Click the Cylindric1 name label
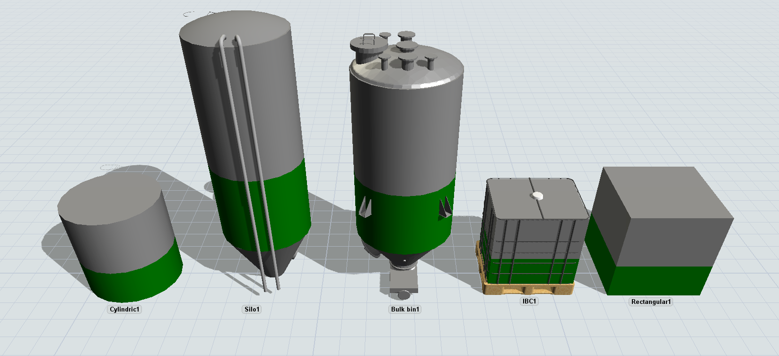Image resolution: width=779 pixels, height=356 pixels. click(125, 310)
